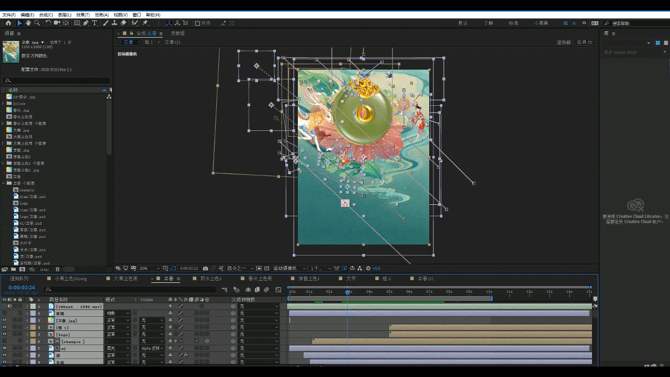Select the Pen tool
This screenshot has height=377, width=670.
tap(86, 23)
